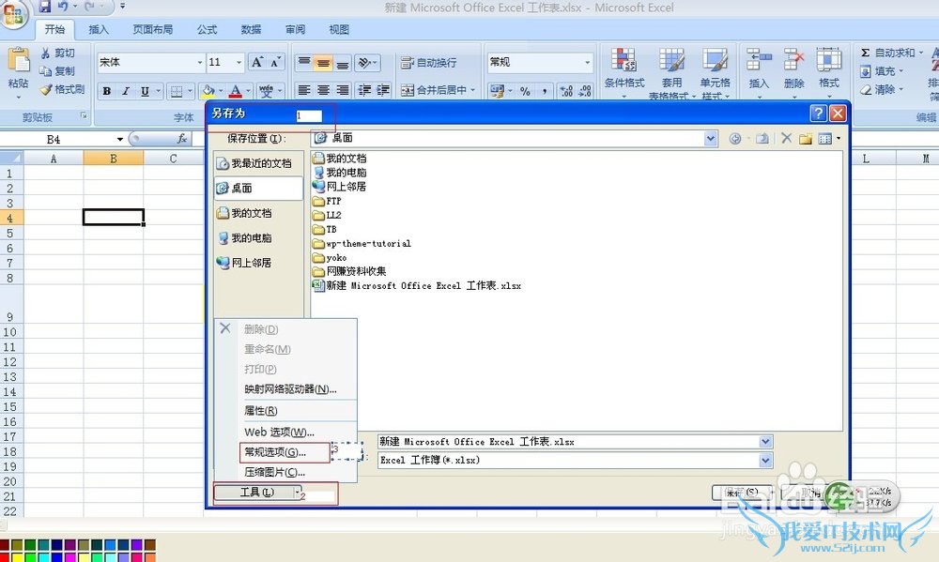939x562 pixels.
Task: Click the decrease decimal icon
Action: (585, 91)
